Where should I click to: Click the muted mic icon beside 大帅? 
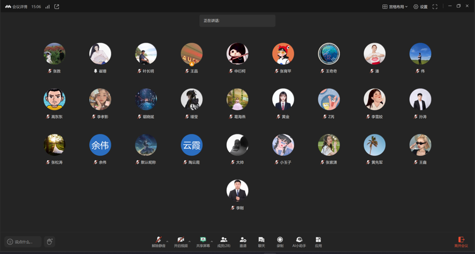coord(232,163)
